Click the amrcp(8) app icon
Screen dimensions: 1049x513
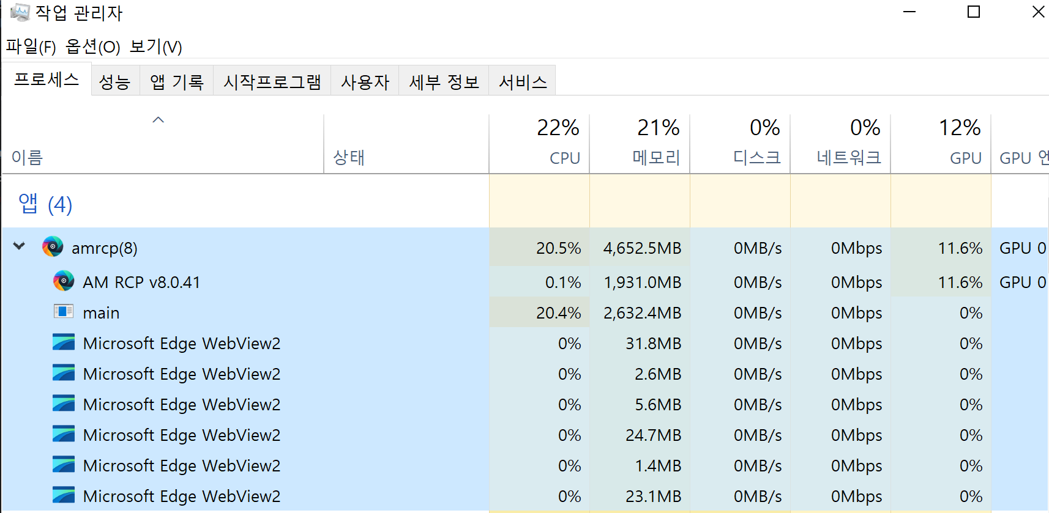tap(53, 247)
